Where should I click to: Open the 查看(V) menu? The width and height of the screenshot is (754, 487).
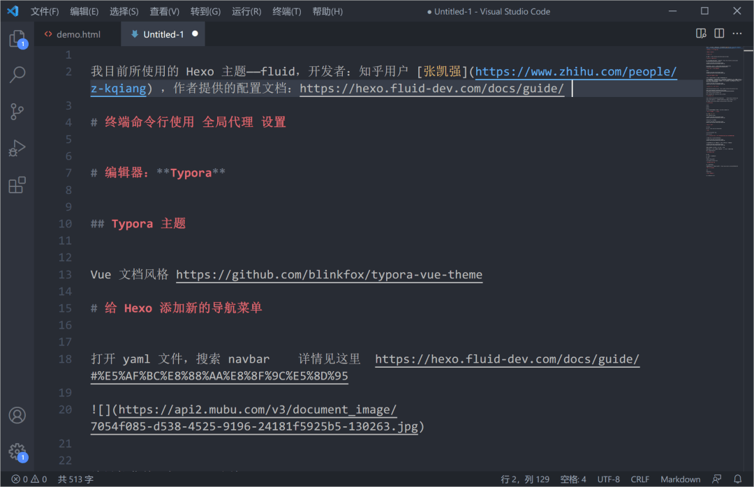point(165,11)
